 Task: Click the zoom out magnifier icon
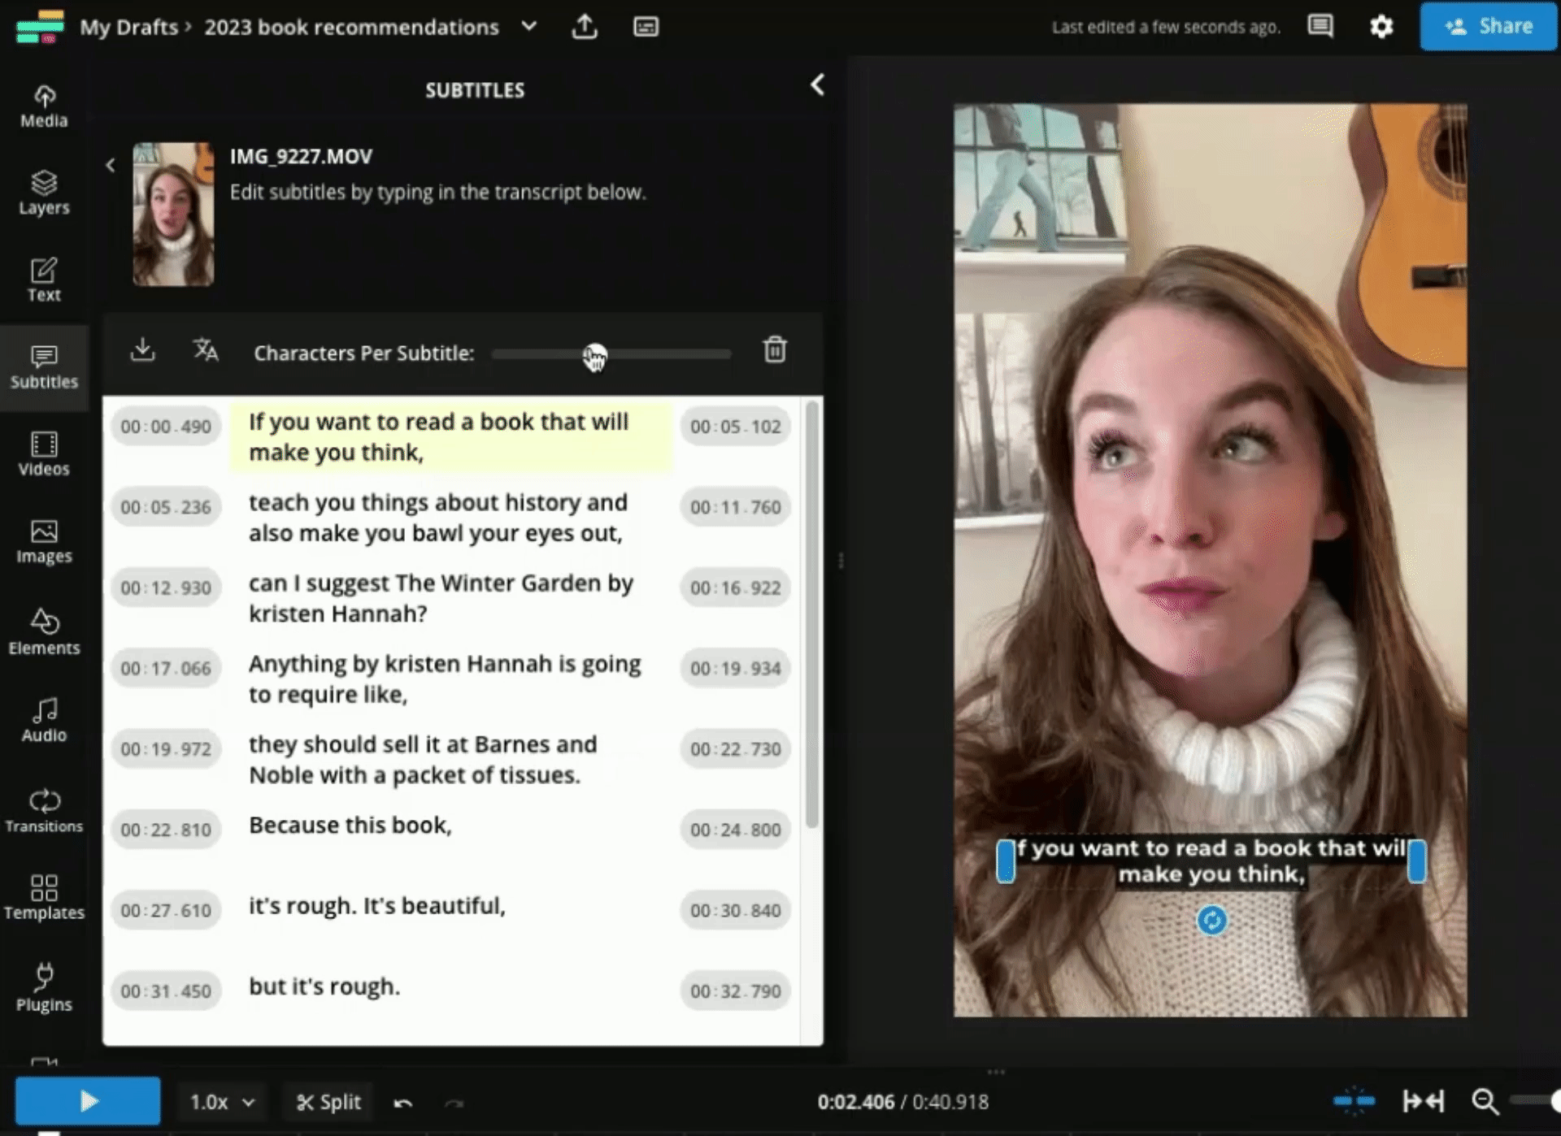coord(1485,1102)
